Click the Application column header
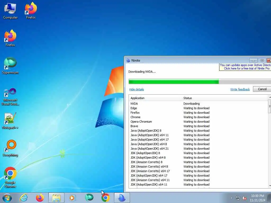The image size is (271, 203). (155, 98)
